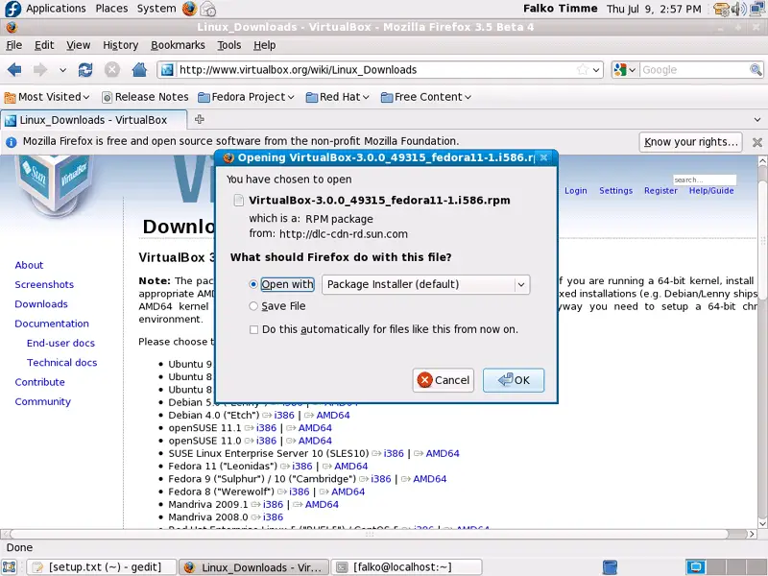The image size is (768, 576).
Task: Open the list all tabs dropdown arrow
Action: click(757, 119)
